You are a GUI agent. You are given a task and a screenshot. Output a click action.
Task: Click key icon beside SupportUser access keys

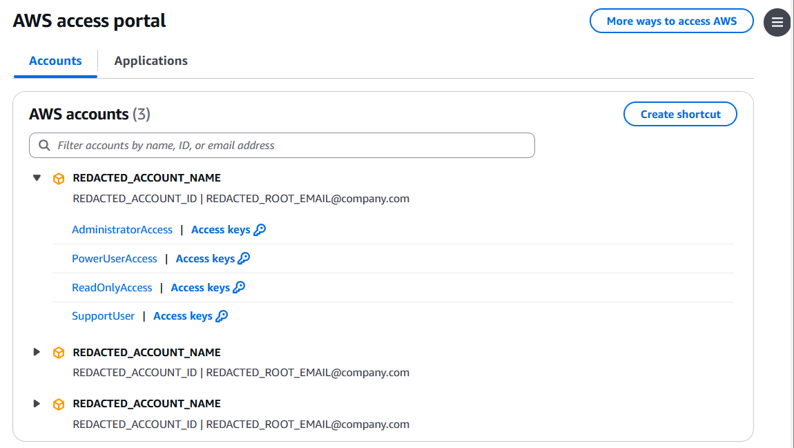coord(222,316)
